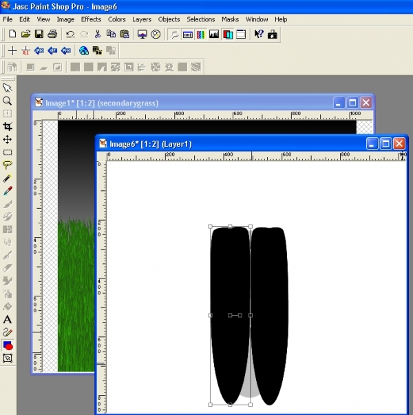Open the File menu

pos(8,19)
